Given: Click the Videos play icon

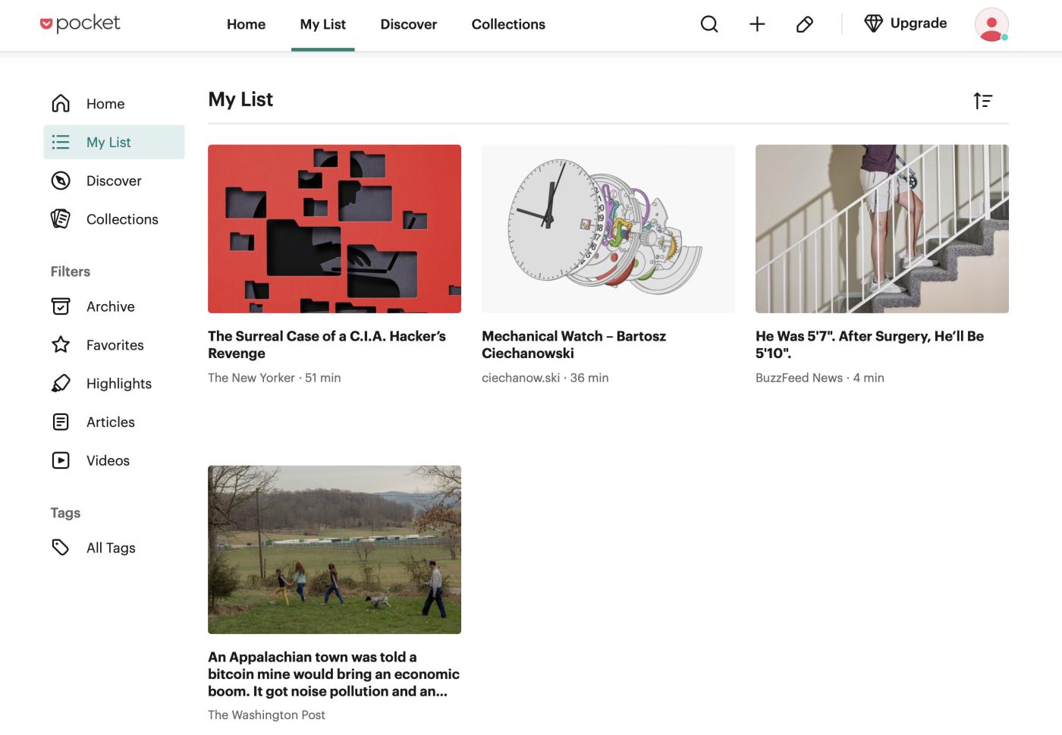Looking at the screenshot, I should (61, 460).
